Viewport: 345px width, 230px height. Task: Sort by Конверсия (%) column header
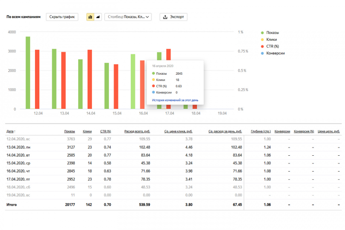tap(304, 131)
